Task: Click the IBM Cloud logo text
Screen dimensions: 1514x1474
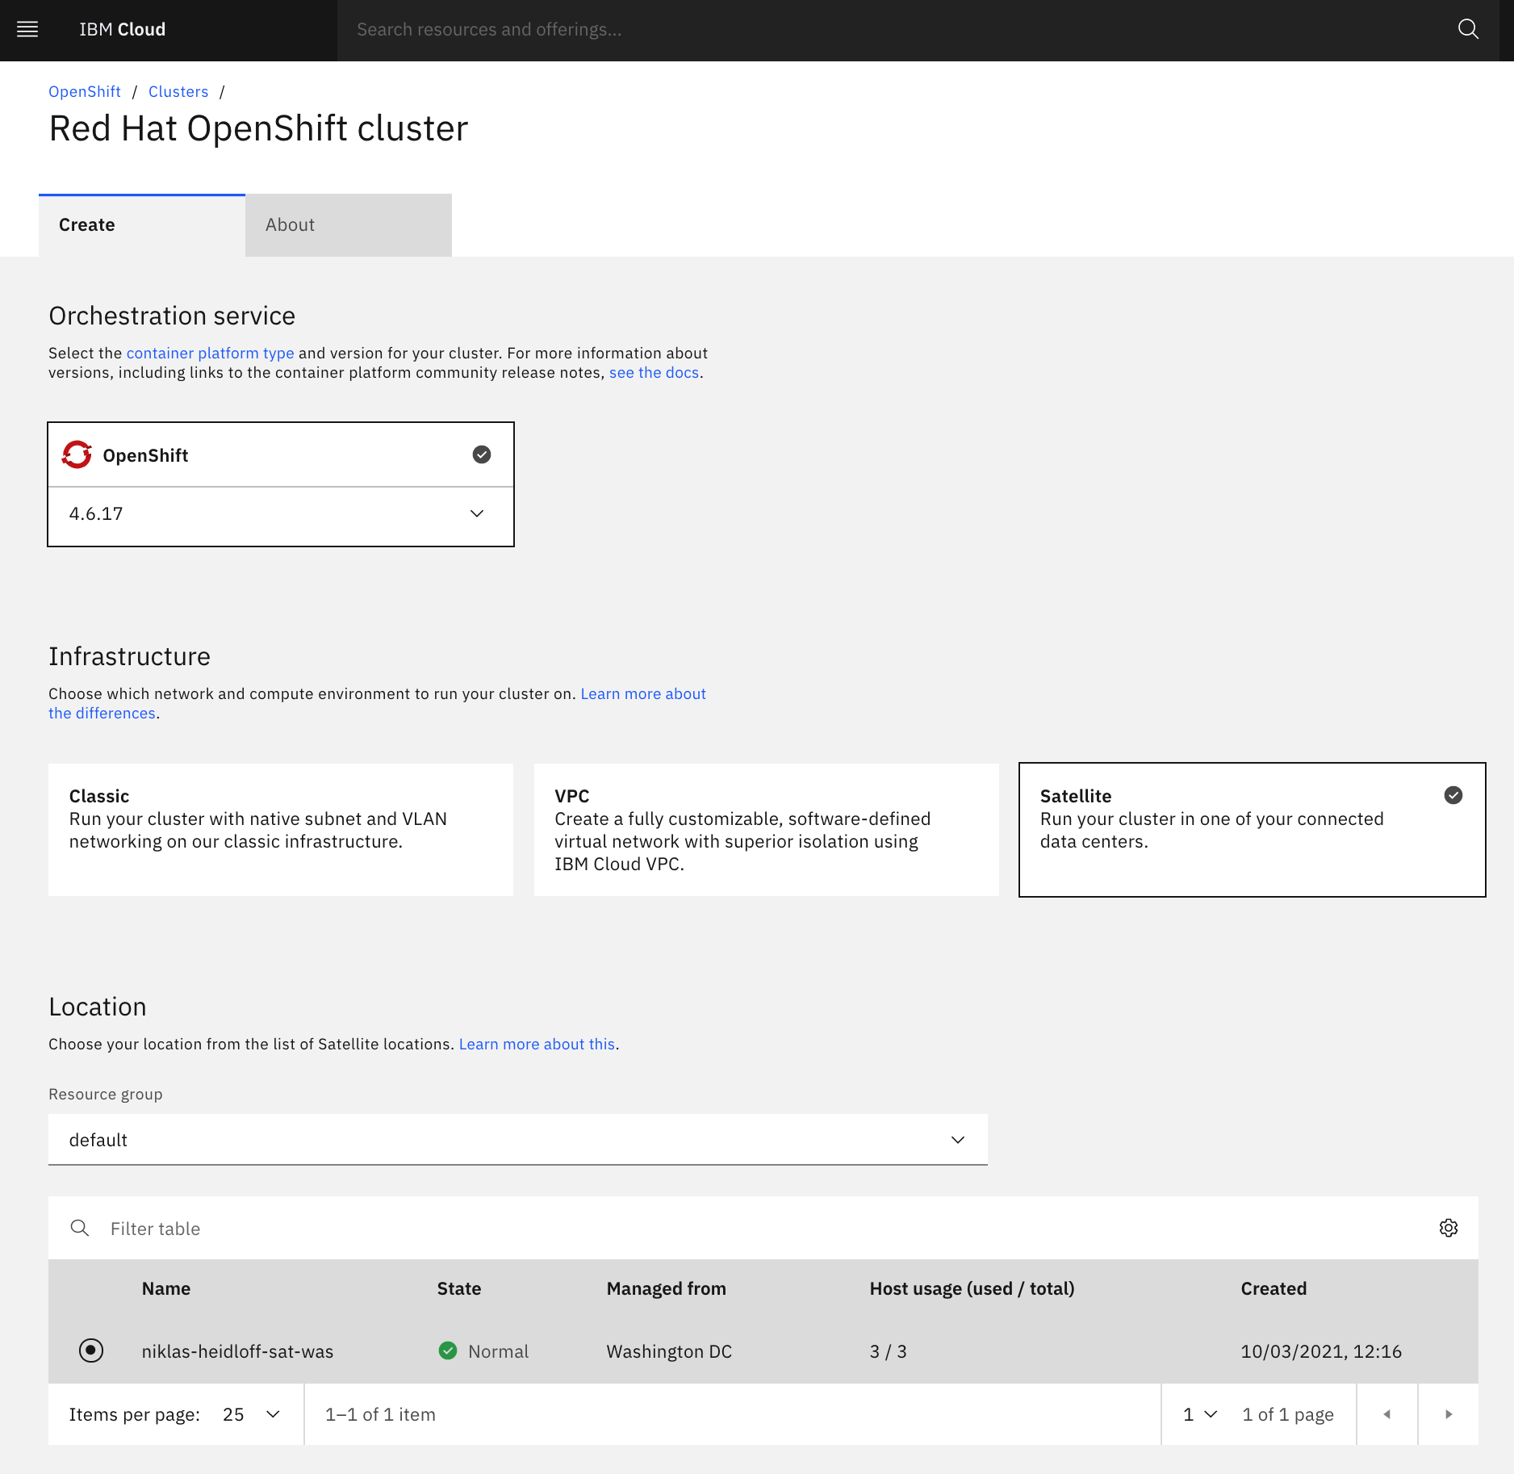Action: pos(123,30)
